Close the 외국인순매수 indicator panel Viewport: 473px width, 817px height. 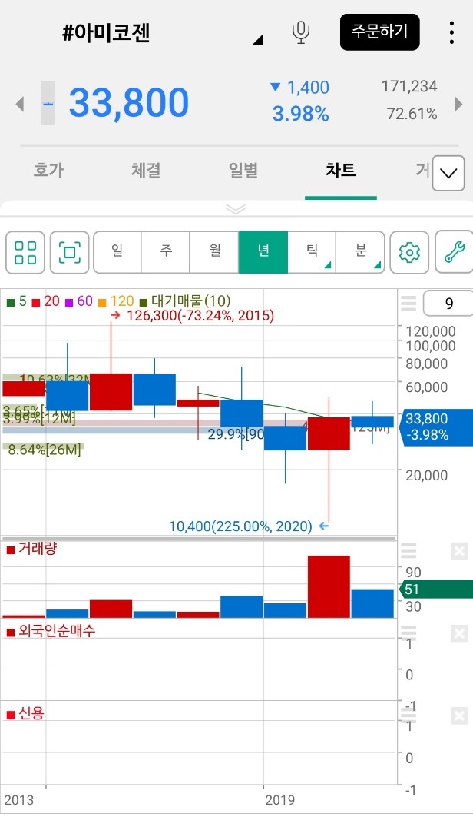459,633
